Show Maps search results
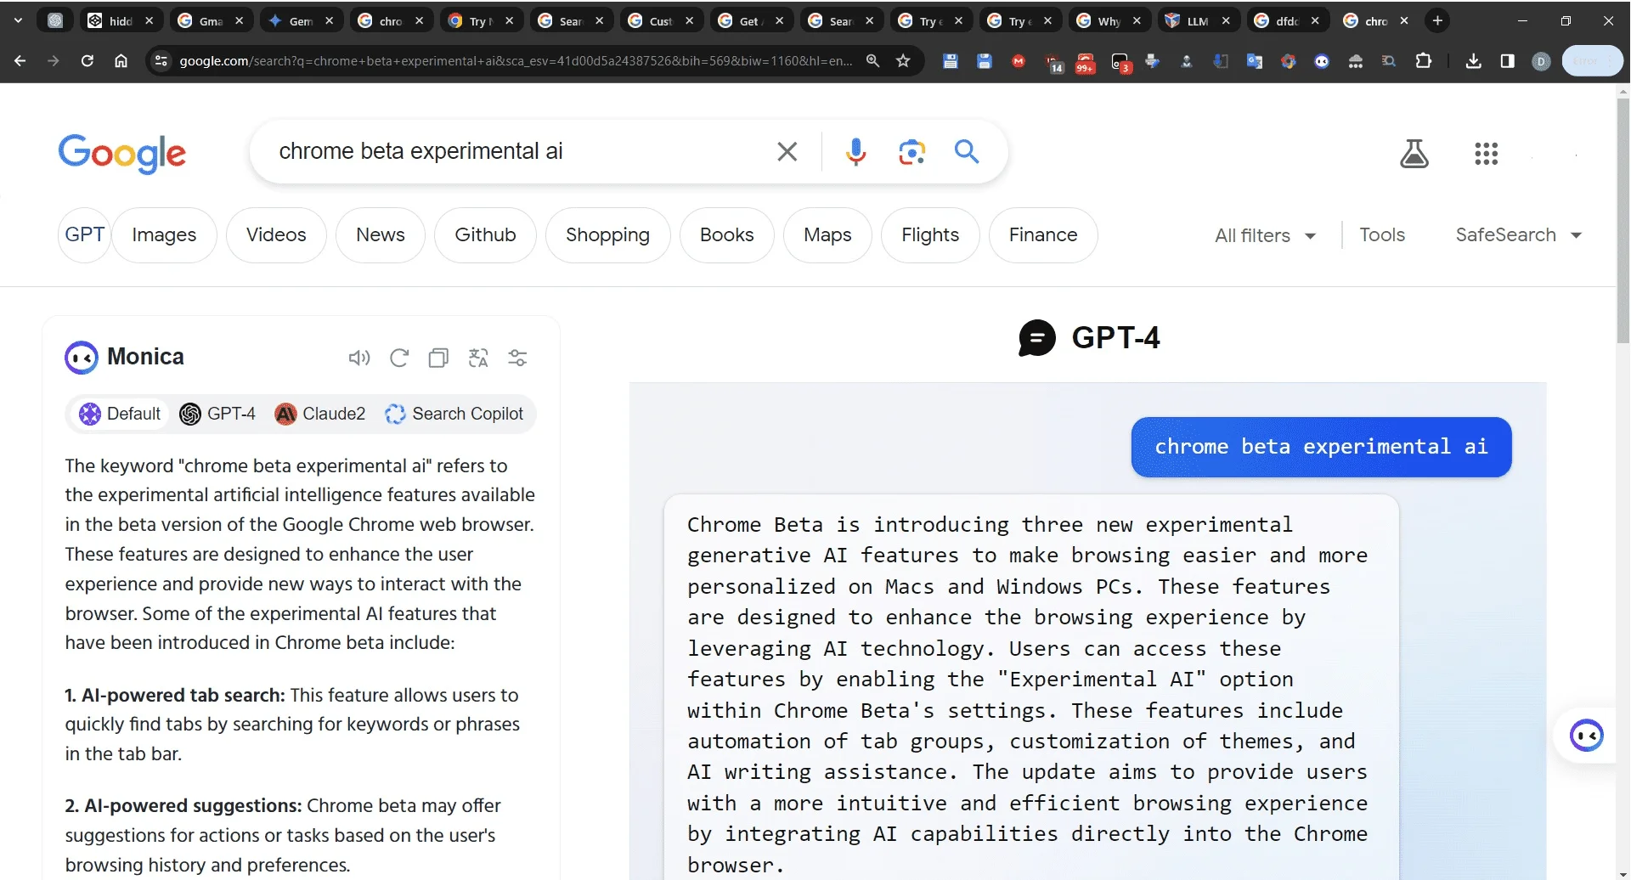Viewport: 1631px width, 880px height. [x=827, y=235]
